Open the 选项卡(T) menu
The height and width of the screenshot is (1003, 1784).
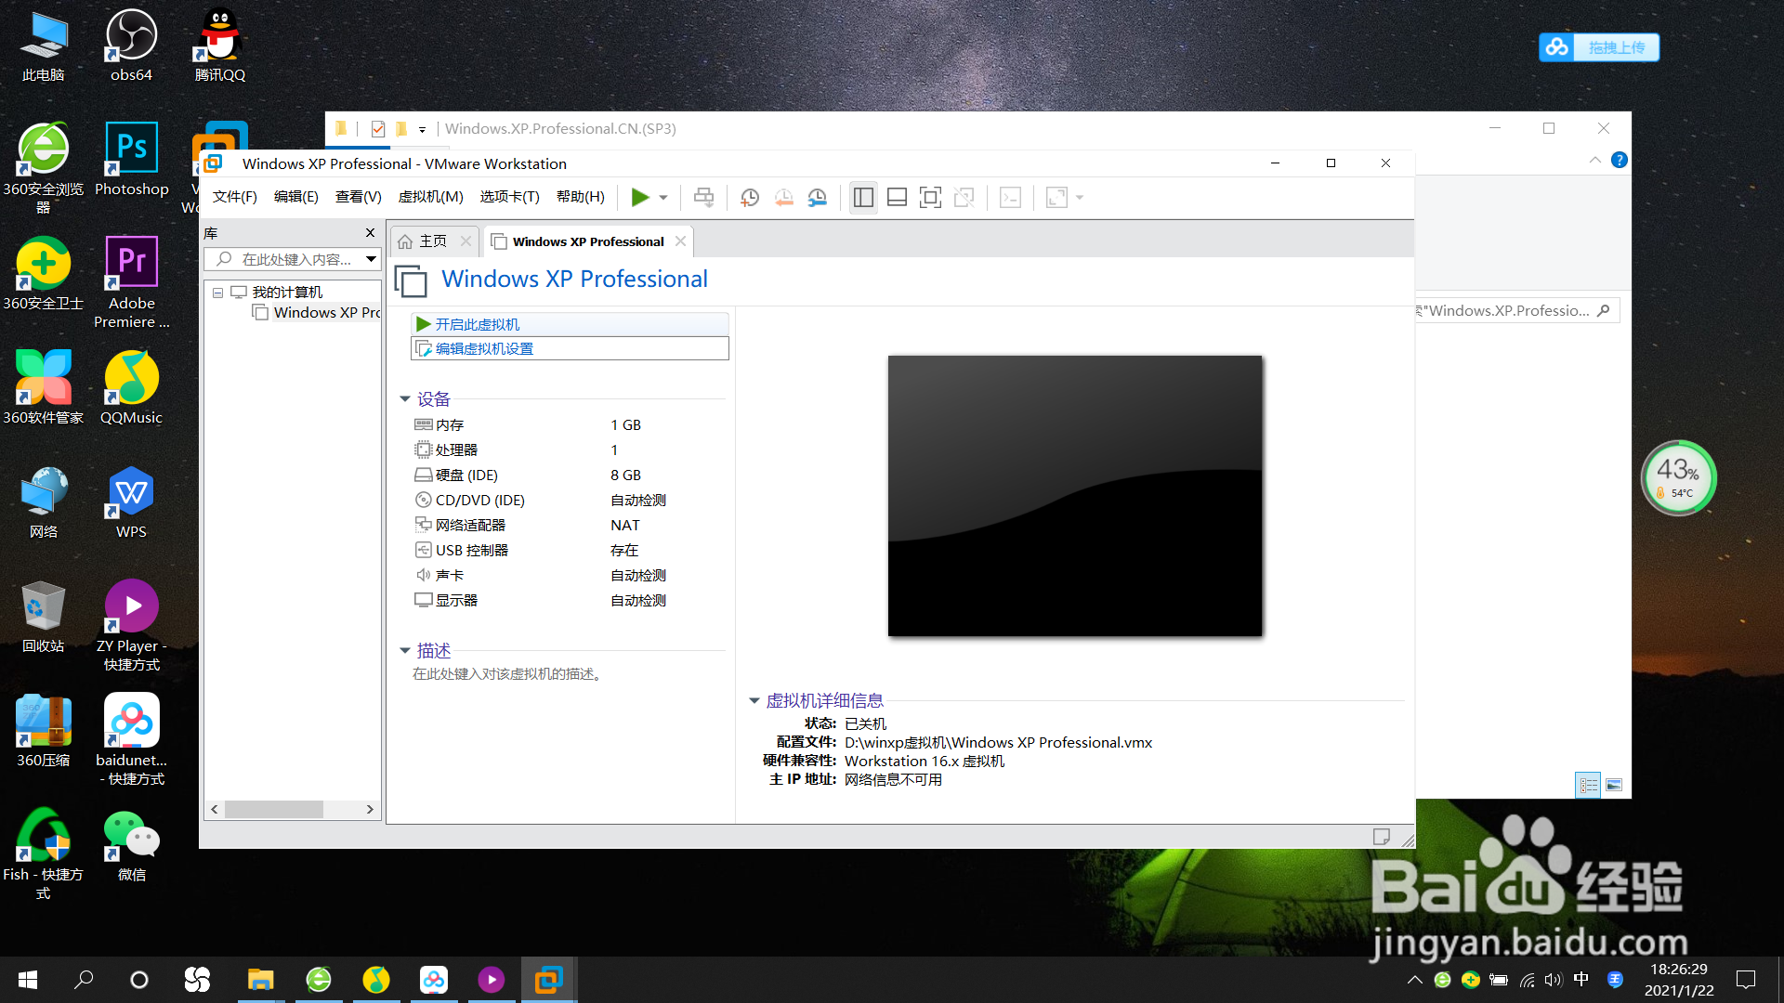(x=509, y=197)
